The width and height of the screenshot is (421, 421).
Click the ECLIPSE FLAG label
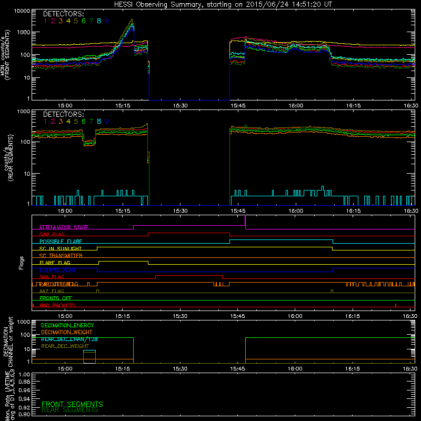point(57,270)
